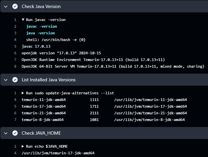The height and width of the screenshot is (157, 208).
Task: Click the temurin-17-jdk-amd64 name entry
Action: pyautogui.click(x=44, y=106)
